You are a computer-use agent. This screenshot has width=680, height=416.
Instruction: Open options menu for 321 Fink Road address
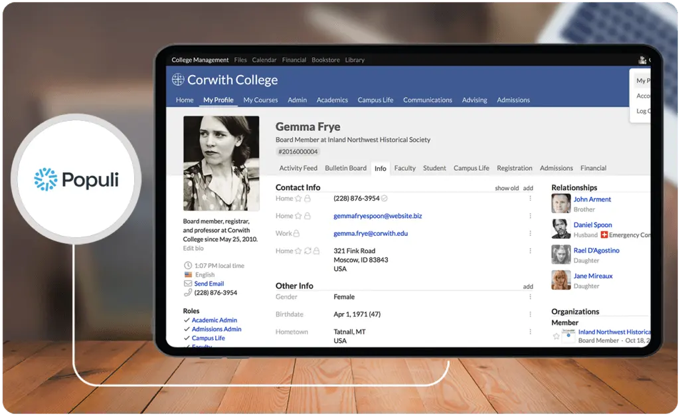point(530,251)
